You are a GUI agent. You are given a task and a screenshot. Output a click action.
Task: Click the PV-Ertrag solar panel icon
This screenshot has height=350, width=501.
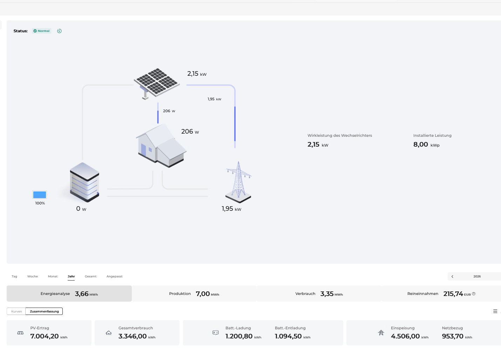(x=20, y=333)
